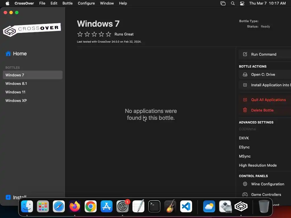Image resolution: width=291 pixels, height=218 pixels.
Task: Click Open C: Drive label
Action: pyautogui.click(x=263, y=75)
